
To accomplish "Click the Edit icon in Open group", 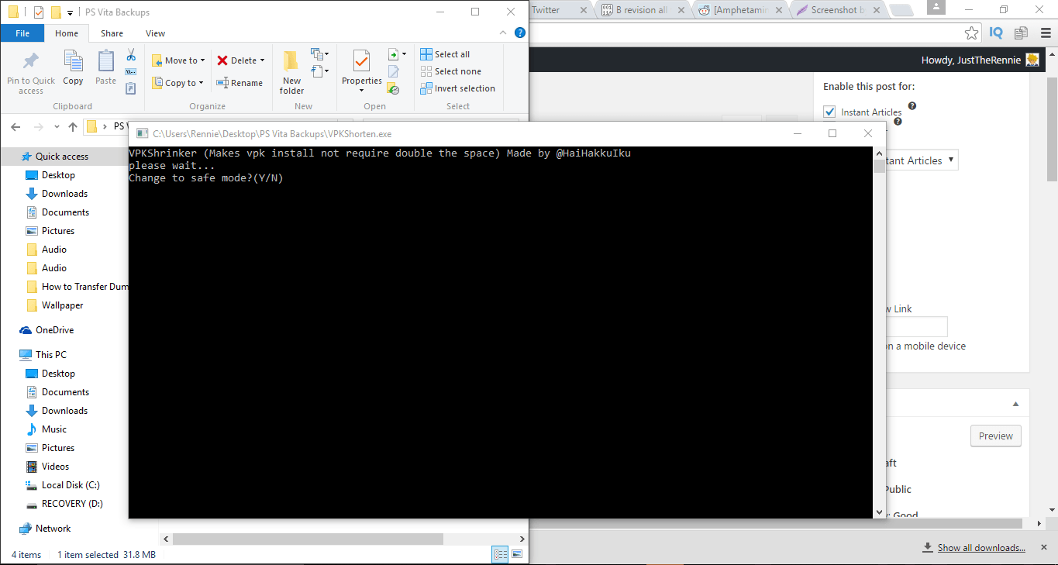I will (394, 71).
